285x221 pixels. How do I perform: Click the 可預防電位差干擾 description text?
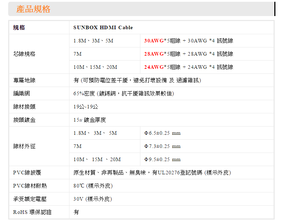[137, 80]
